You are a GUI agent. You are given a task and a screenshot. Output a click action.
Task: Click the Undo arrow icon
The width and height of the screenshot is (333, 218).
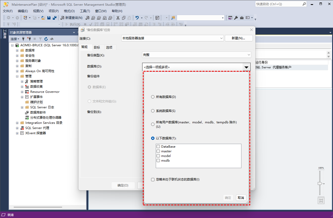pyautogui.click(x=137, y=18)
